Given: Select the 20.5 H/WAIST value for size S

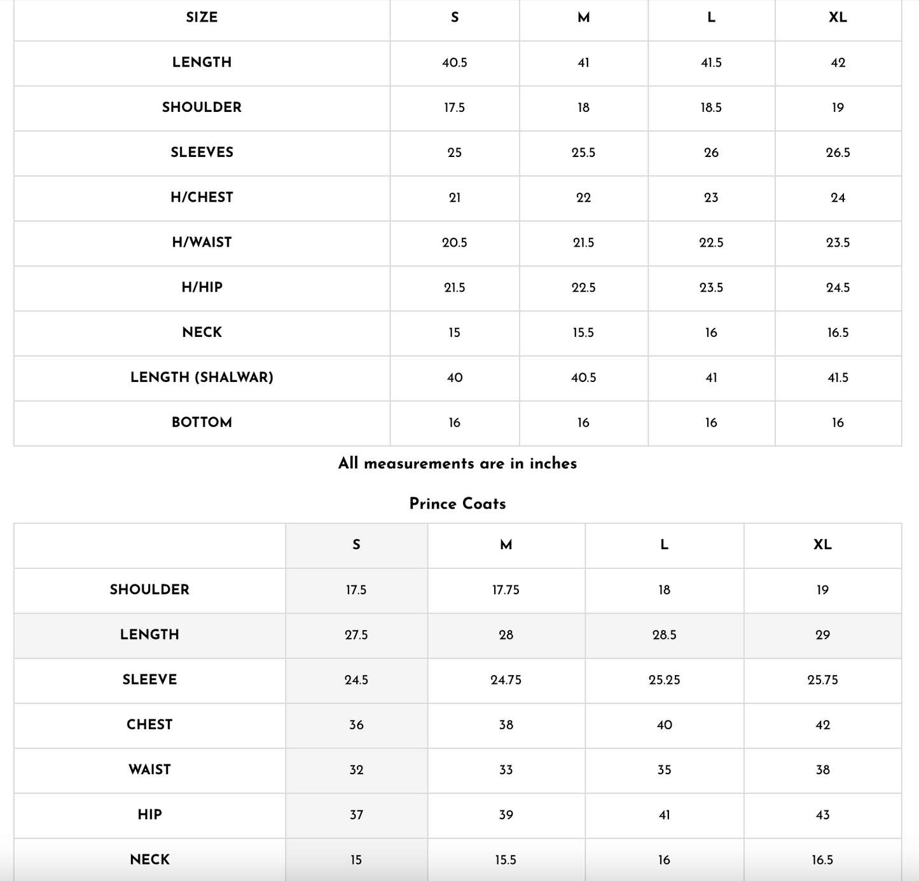Looking at the screenshot, I should tap(454, 243).
